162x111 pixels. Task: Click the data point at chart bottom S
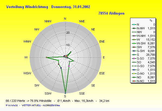coord(65,93)
